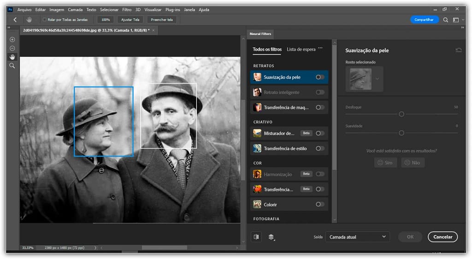
Task: Toggle Harmonização switch
Action: 320,174
